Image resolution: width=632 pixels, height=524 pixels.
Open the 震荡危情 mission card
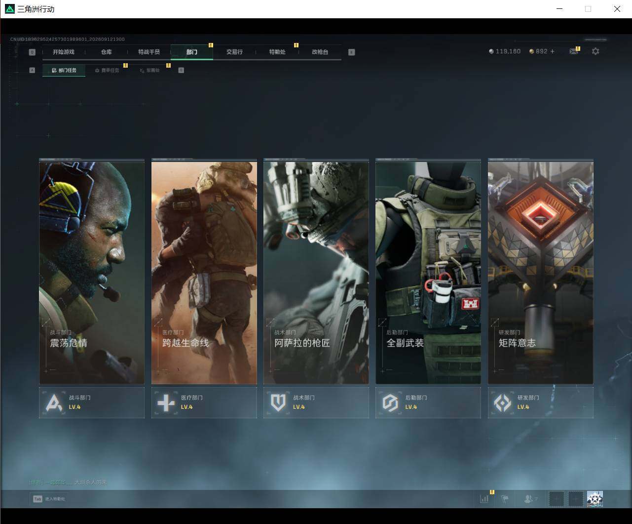(x=92, y=272)
